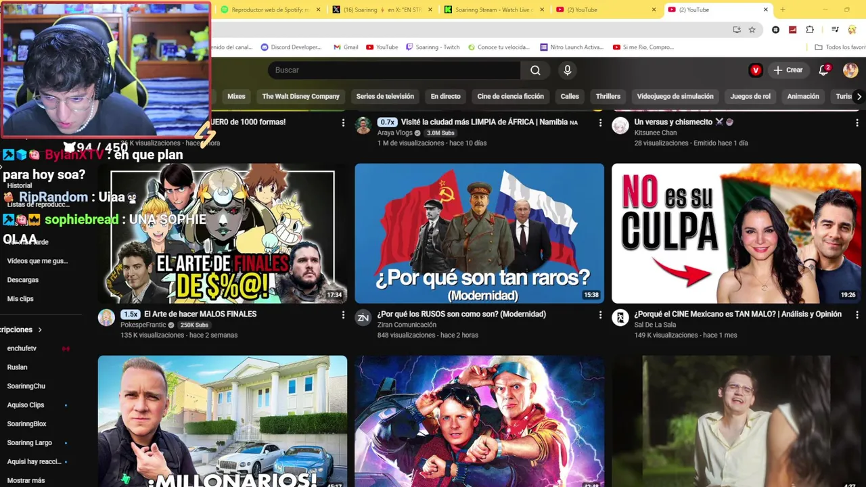This screenshot has height=487, width=866.
Task: Open Discord Developer bookmark
Action: point(290,47)
